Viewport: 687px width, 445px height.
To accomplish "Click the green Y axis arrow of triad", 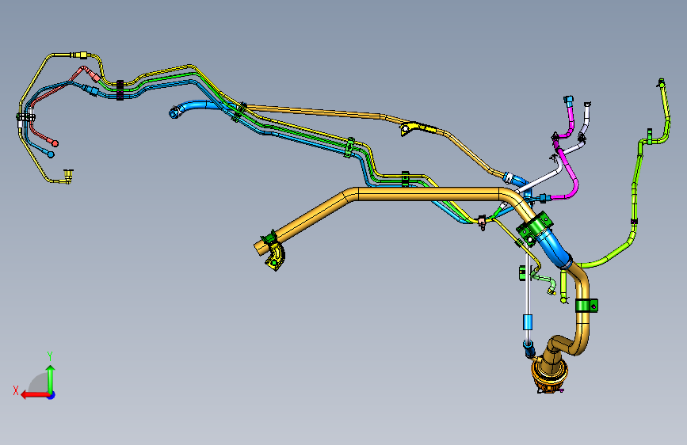I will [51, 378].
